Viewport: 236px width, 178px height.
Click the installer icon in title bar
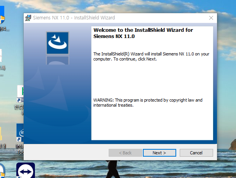click(28, 18)
